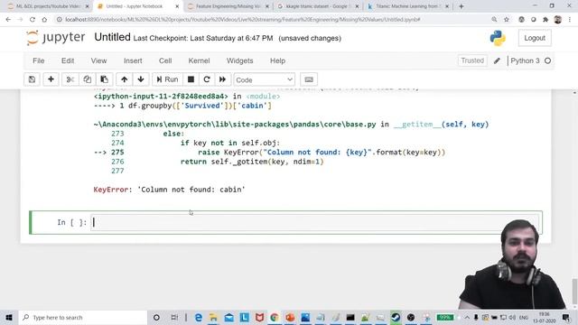Open the zoom magnifier in address bar
Screen dimensions: 578x325
494,20
